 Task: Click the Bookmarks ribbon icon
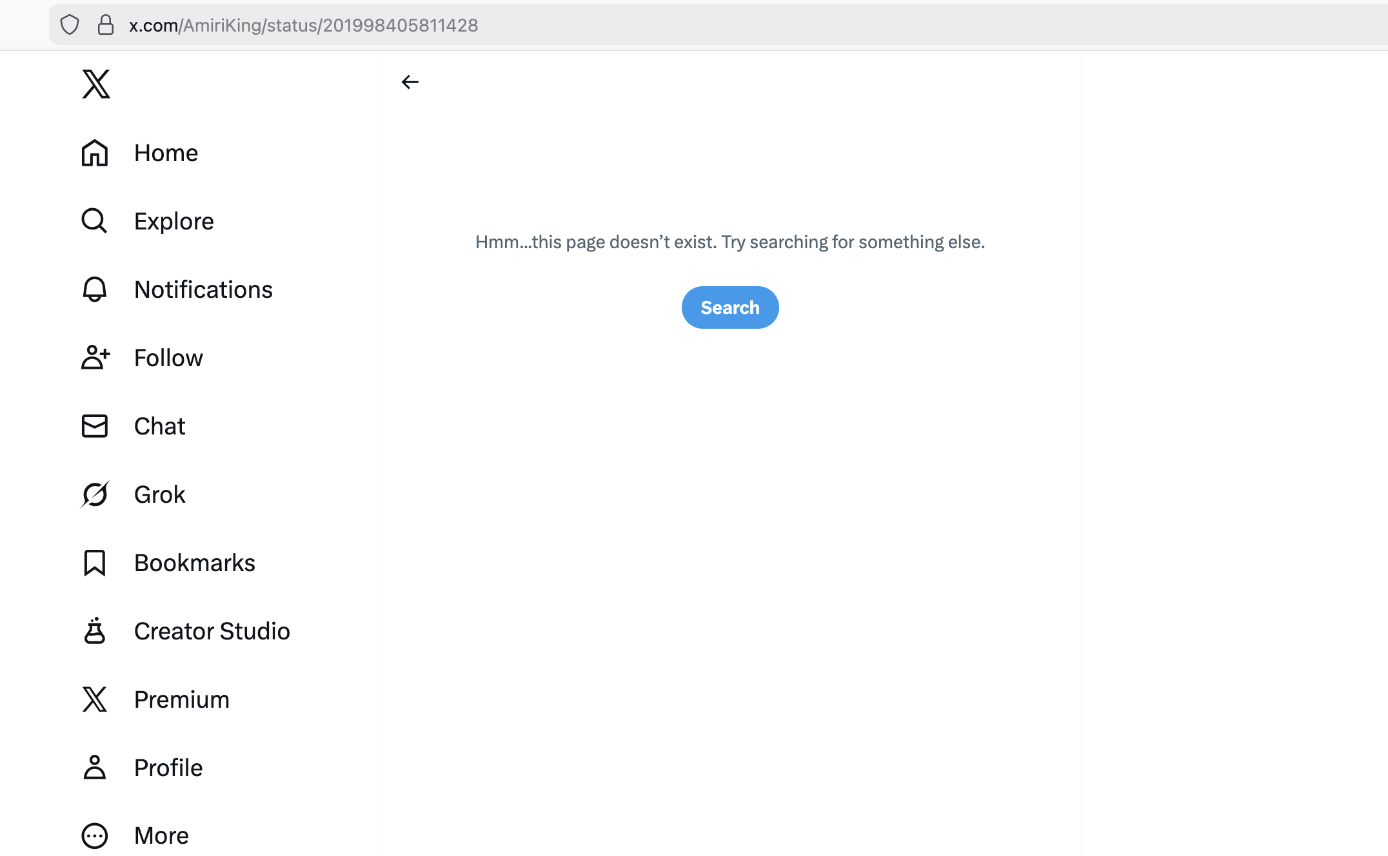pos(95,563)
